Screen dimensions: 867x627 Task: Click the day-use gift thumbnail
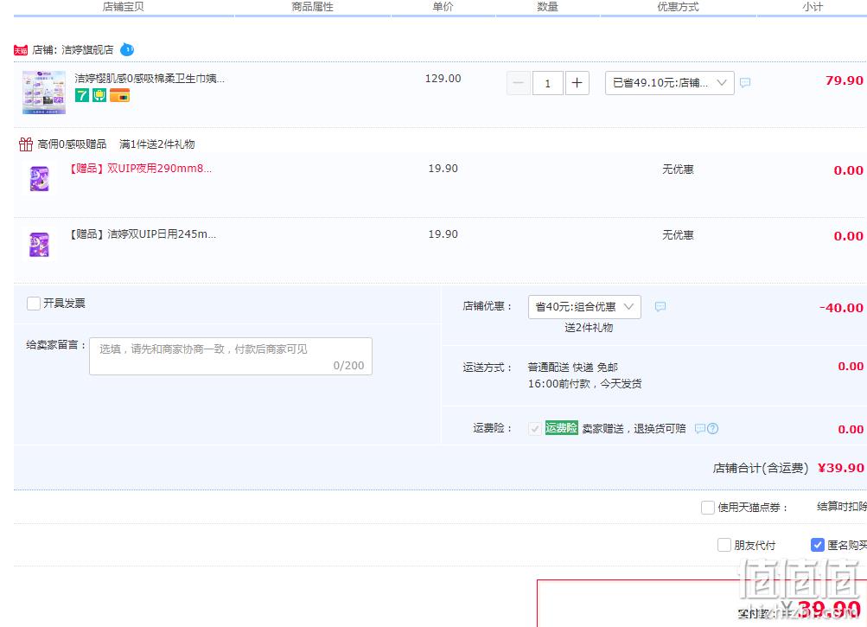pyautogui.click(x=39, y=245)
